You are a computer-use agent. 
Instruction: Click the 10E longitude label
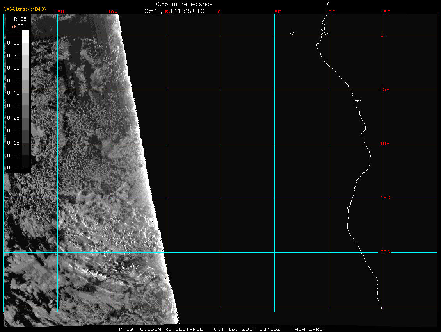pos(330,12)
